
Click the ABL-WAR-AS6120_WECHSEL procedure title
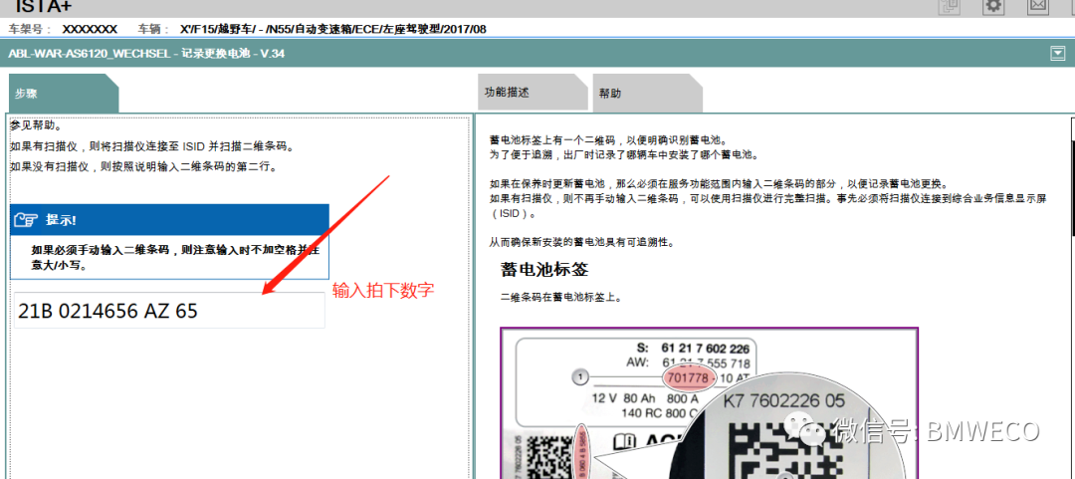pos(146,54)
